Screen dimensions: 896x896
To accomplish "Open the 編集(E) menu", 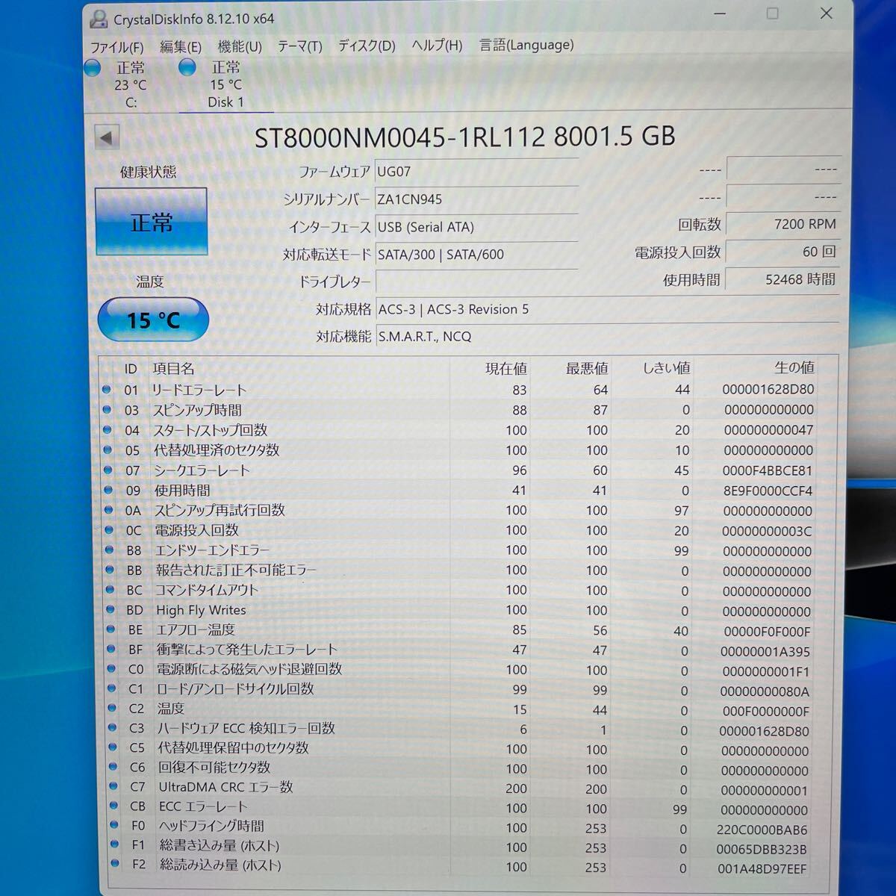I will 181,47.
